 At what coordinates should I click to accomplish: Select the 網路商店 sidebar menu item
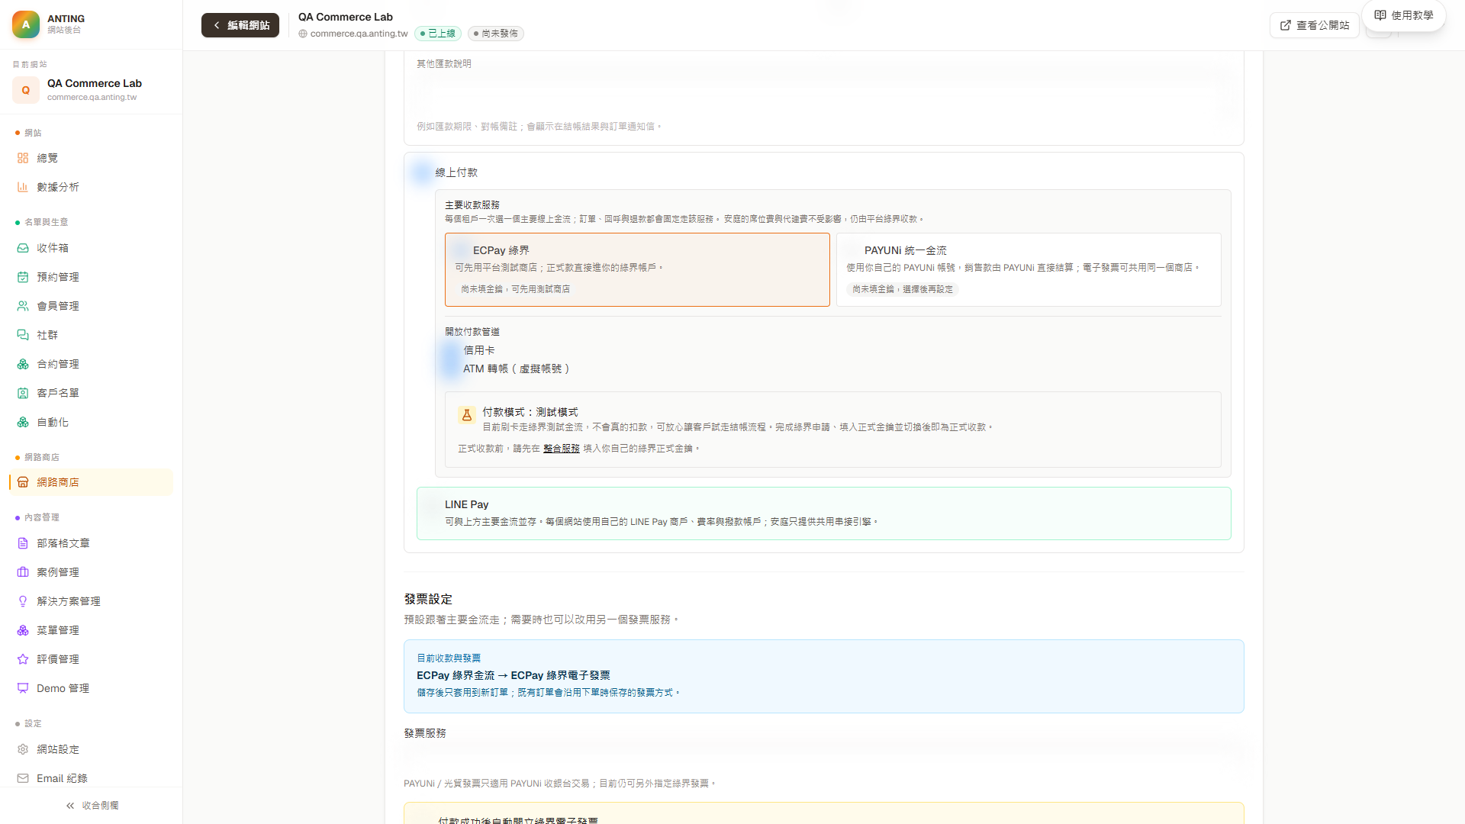coord(91,482)
